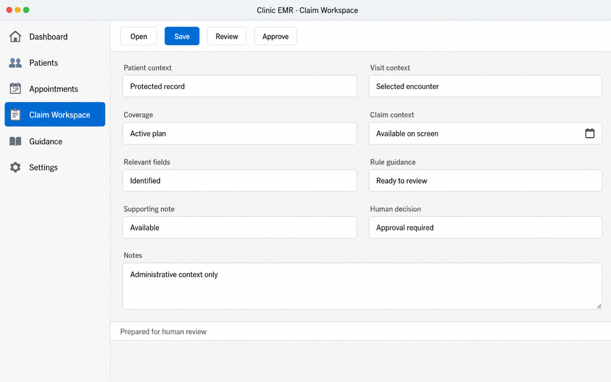Screen dimensions: 611x382
Task: Focus the Coverage field showing Active plan
Action: 240,134
